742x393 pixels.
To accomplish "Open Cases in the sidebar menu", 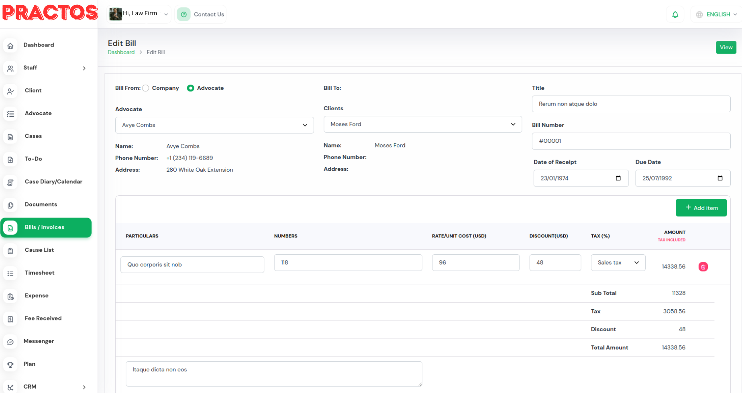I will click(33, 136).
